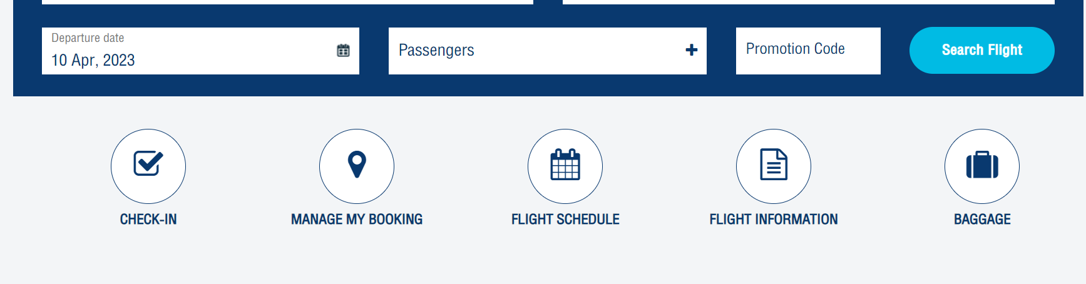The width and height of the screenshot is (1086, 284).
Task: Click the white field above Departure date
Action: (x=287, y=2)
